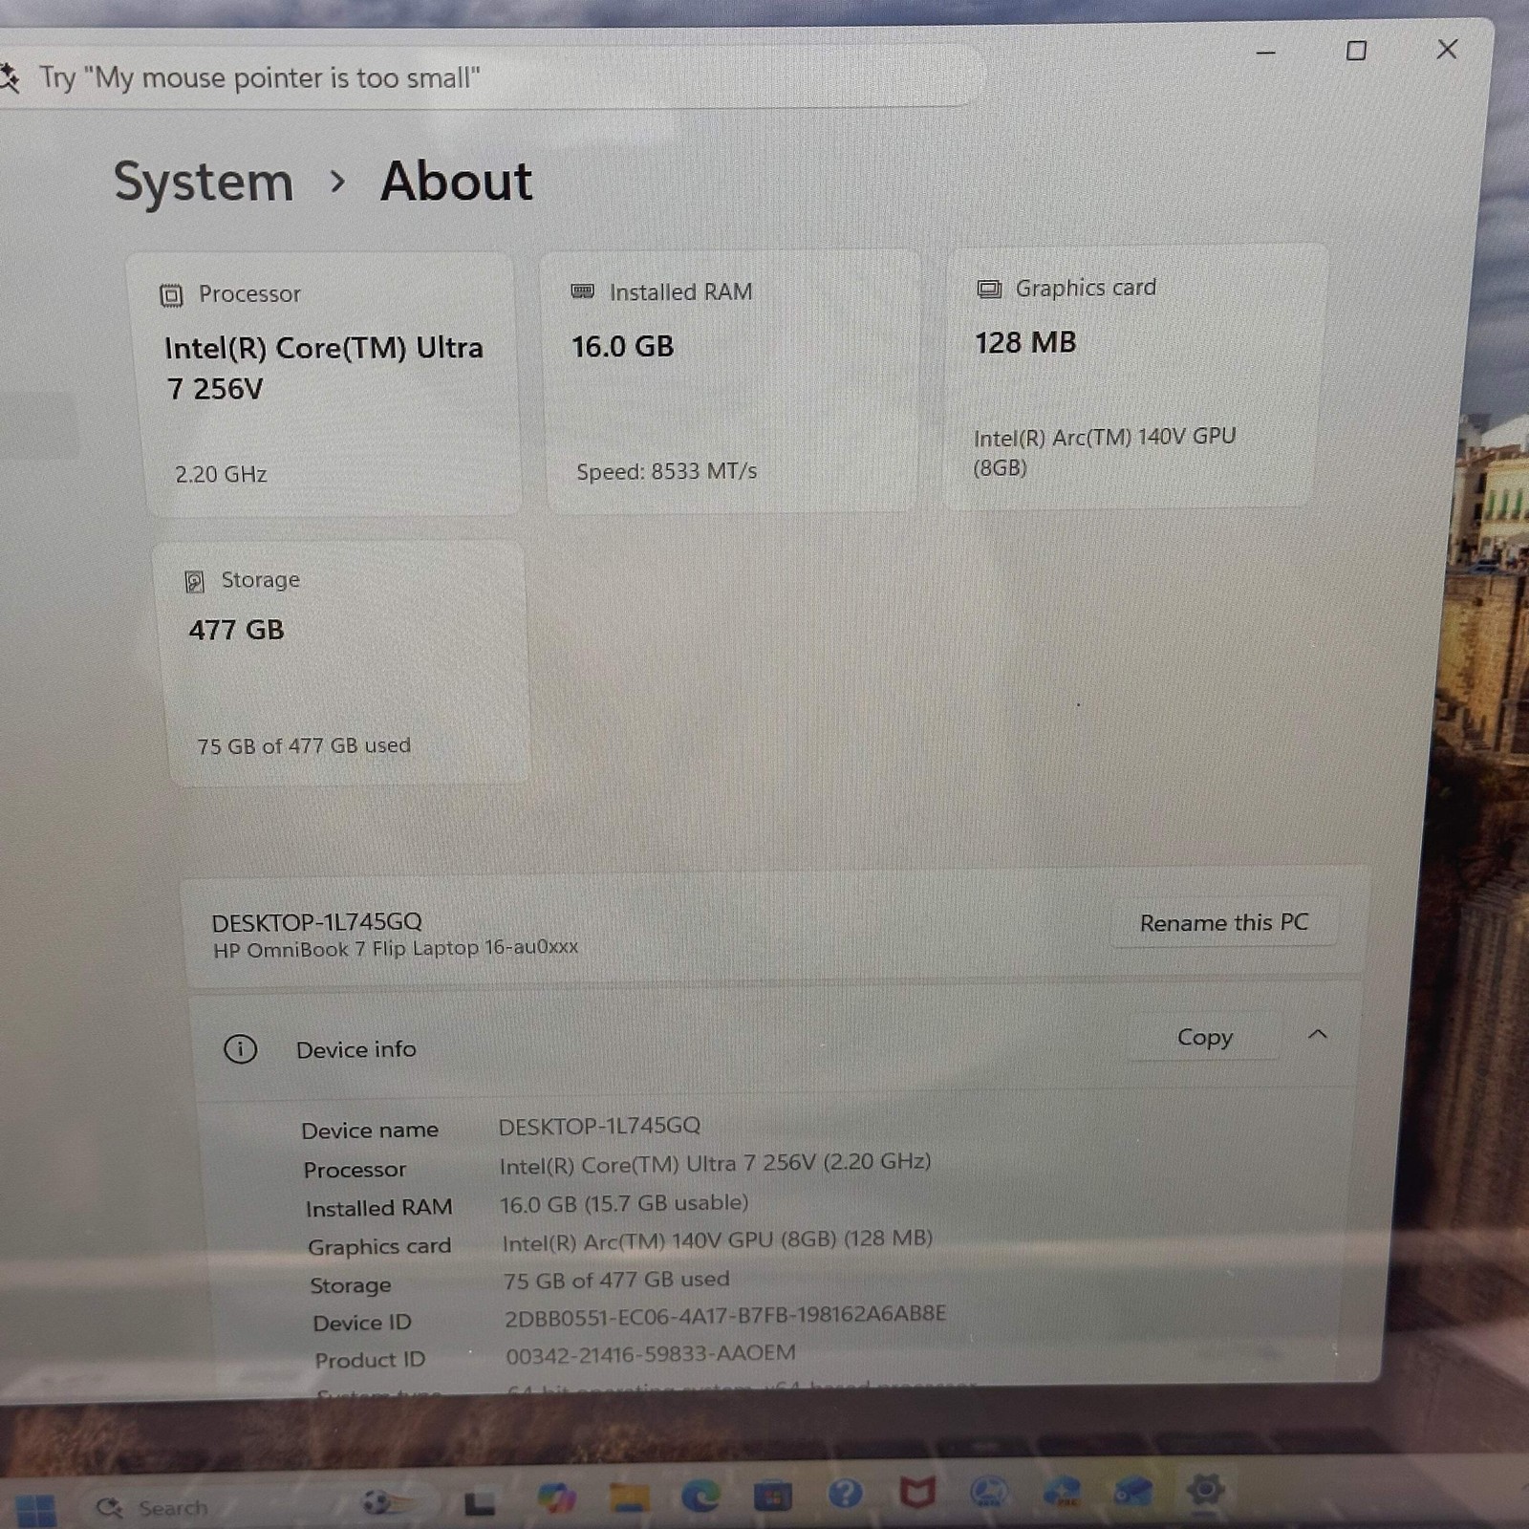Click '75 GB of 477 GB used' in the Storage card
The width and height of the screenshot is (1529, 1529).
point(304,745)
